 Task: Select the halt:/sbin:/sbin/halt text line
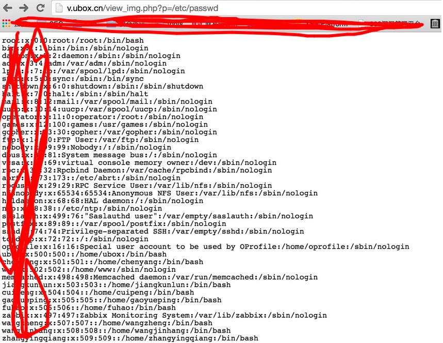pyautogui.click(x=75, y=94)
